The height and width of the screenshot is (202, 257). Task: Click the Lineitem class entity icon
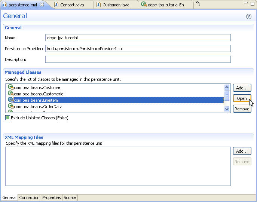(10, 100)
